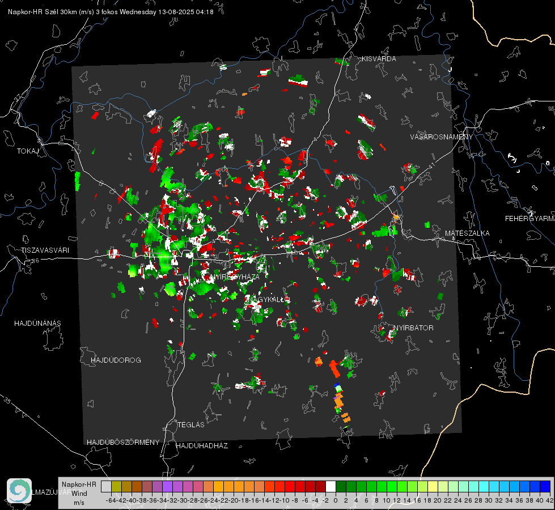The height and width of the screenshot is (510, 555).
Task: Pick the light grey first legend swatch
Action: (x=106, y=486)
